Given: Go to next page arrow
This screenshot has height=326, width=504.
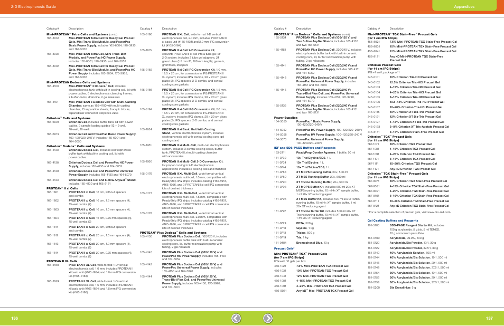Looking at the screenshot, I should [x=268, y=318].
